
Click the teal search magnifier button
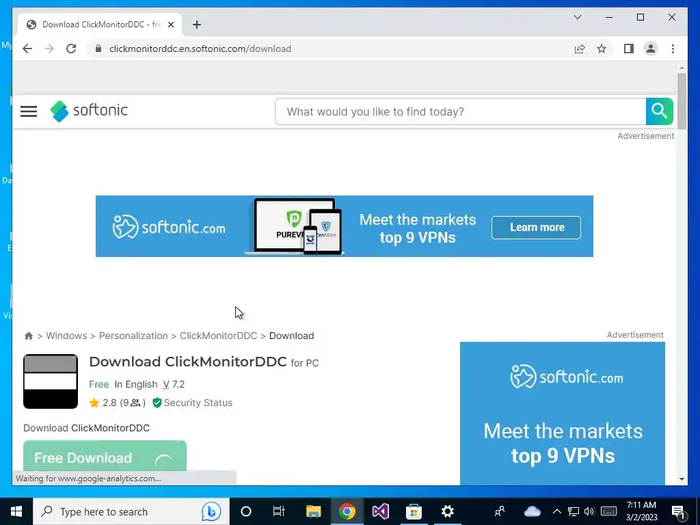click(x=660, y=111)
